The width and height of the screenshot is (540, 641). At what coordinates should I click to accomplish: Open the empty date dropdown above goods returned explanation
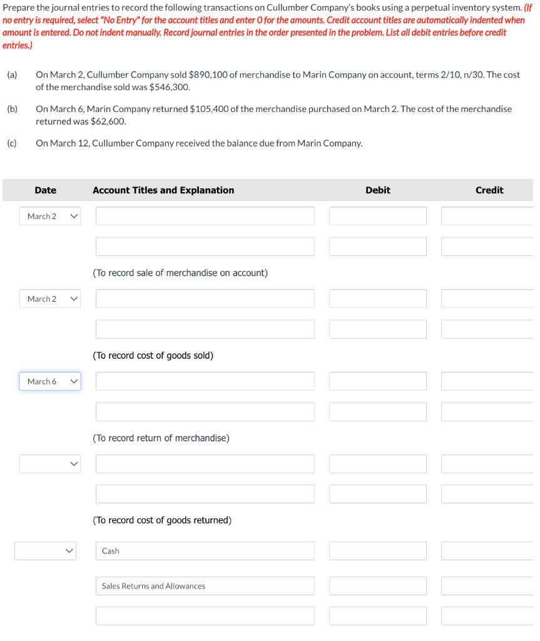coord(49,464)
